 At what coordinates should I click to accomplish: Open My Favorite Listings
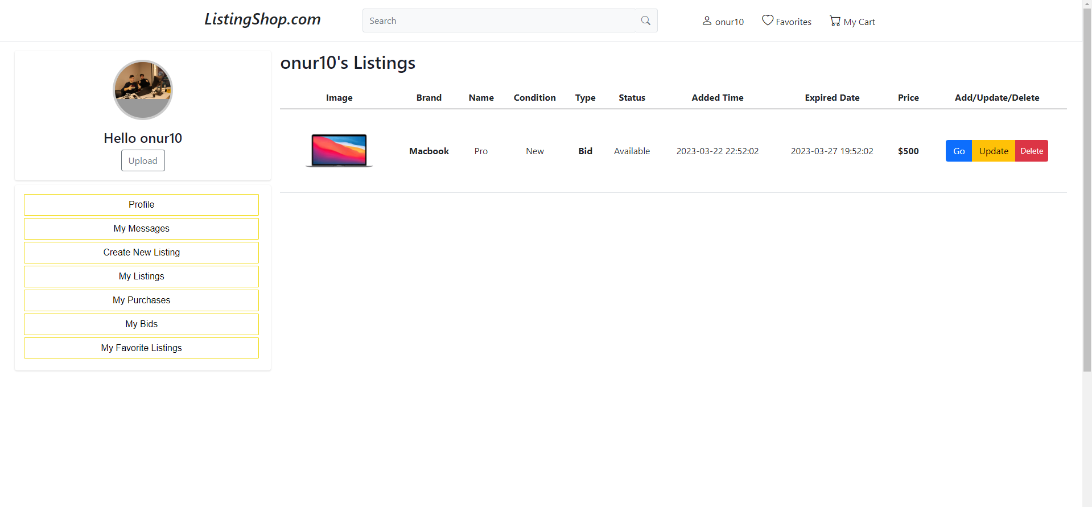point(141,348)
